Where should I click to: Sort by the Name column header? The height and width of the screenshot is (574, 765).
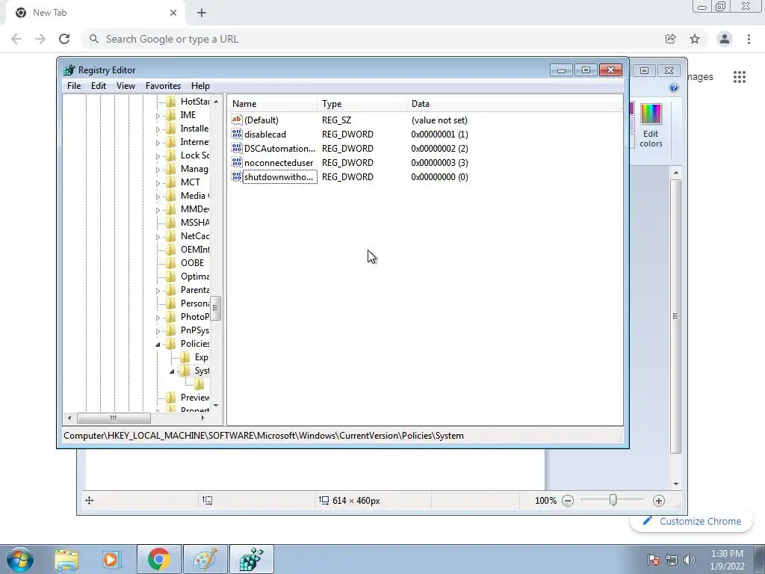272,104
